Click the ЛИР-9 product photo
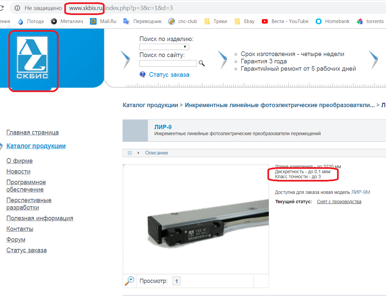 pos(196,219)
